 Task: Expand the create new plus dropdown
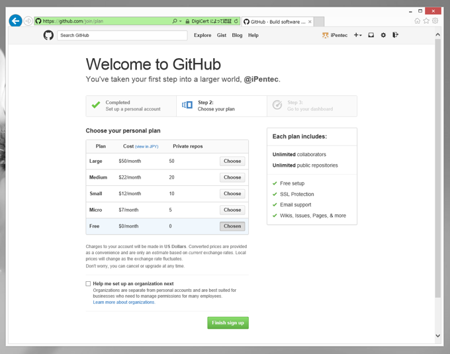[357, 35]
